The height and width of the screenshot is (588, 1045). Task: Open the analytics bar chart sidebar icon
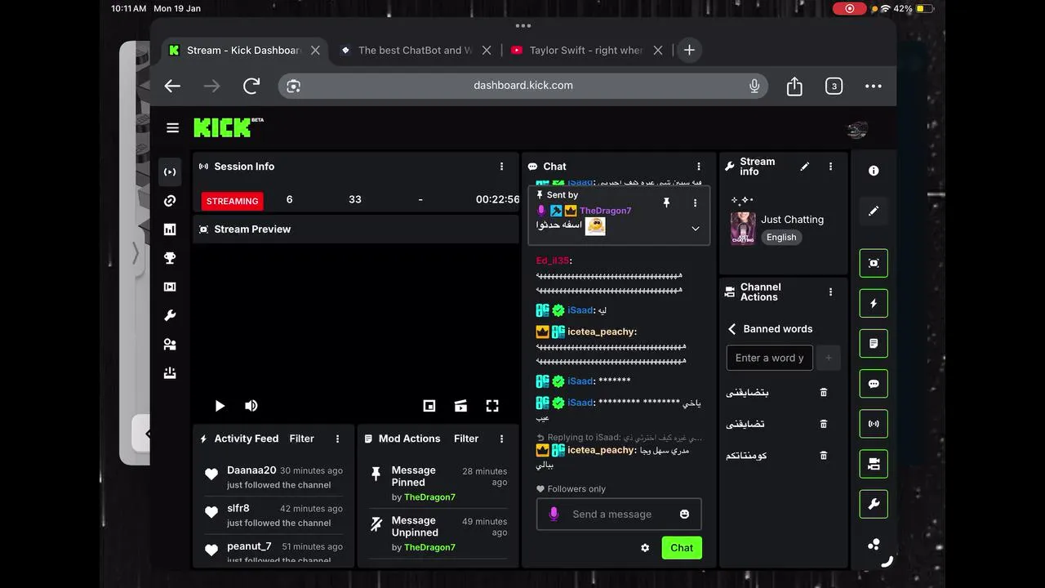click(x=170, y=229)
